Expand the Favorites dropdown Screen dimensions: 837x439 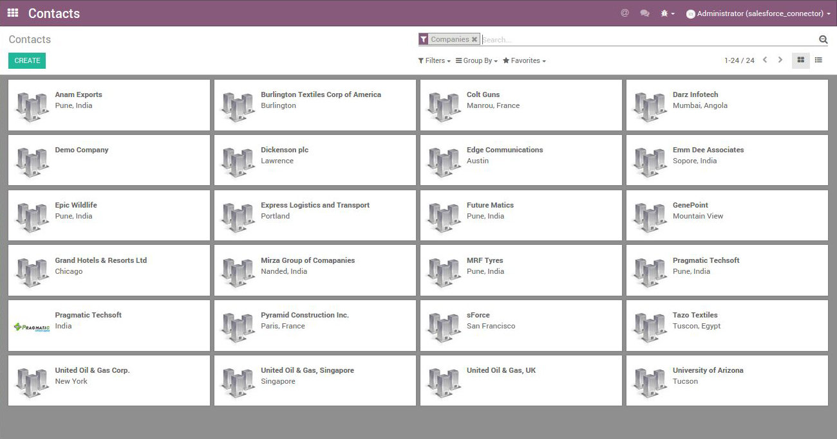click(524, 60)
